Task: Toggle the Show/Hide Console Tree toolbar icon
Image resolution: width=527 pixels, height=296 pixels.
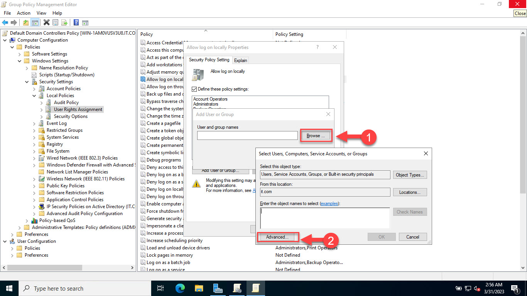Action: tap(34, 22)
